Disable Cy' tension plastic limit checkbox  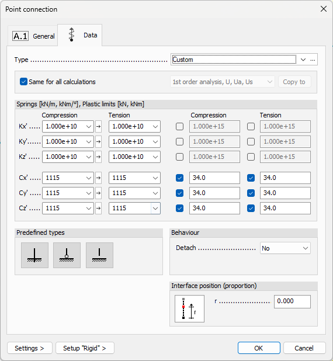click(251, 193)
